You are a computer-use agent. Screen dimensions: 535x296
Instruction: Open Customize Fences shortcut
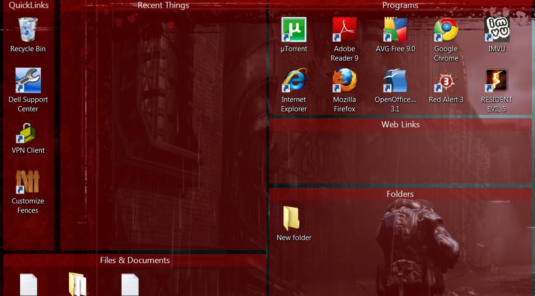coord(28,181)
